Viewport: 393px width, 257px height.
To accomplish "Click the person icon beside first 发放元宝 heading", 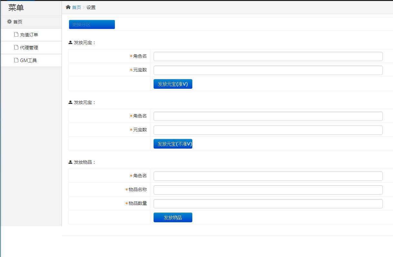I will tap(69, 42).
